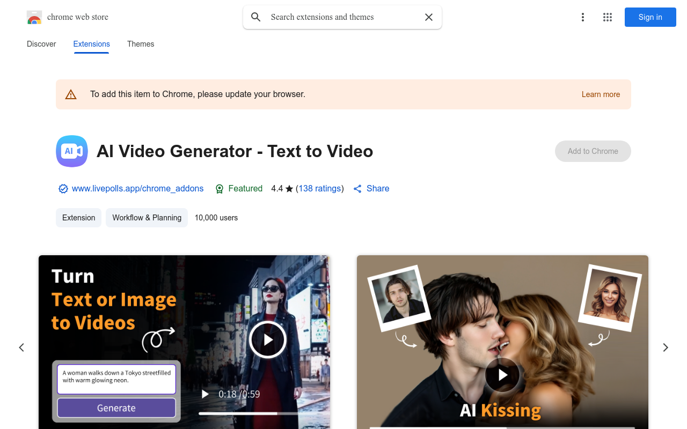Click the AI Video Generator extension icon
The height and width of the screenshot is (429, 687).
(72, 151)
